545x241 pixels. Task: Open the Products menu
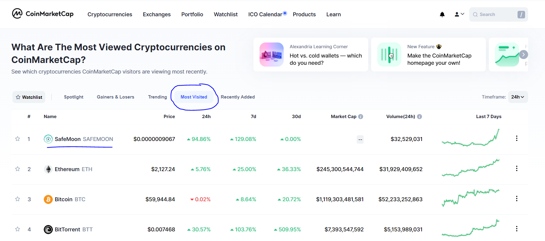304,14
